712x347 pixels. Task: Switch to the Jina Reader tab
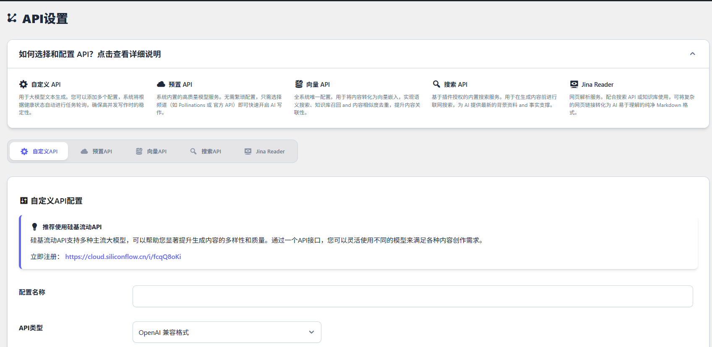click(x=265, y=151)
